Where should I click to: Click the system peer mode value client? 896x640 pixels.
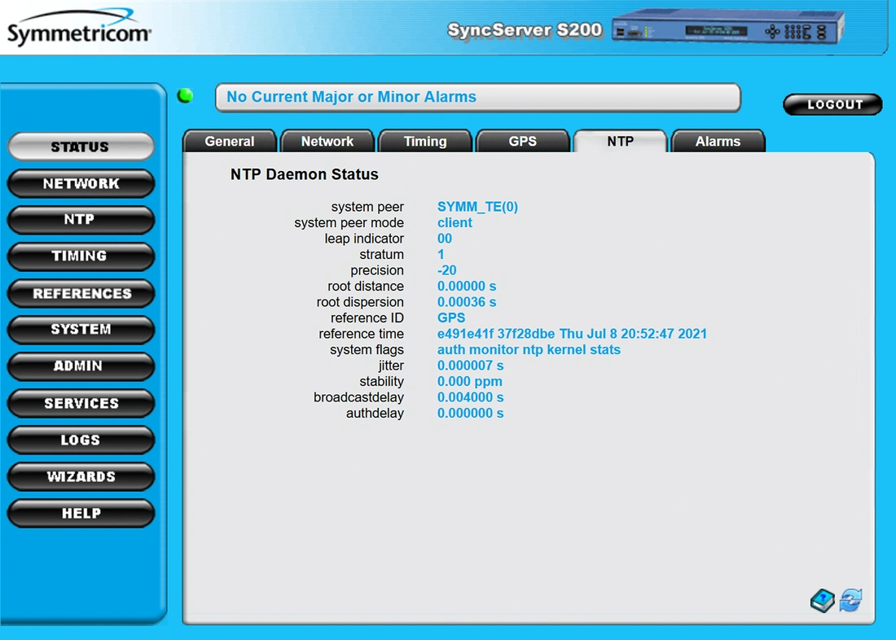(x=455, y=223)
